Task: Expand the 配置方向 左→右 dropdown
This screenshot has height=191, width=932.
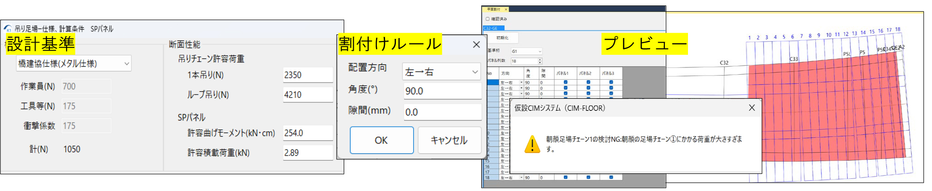Action: click(441, 72)
